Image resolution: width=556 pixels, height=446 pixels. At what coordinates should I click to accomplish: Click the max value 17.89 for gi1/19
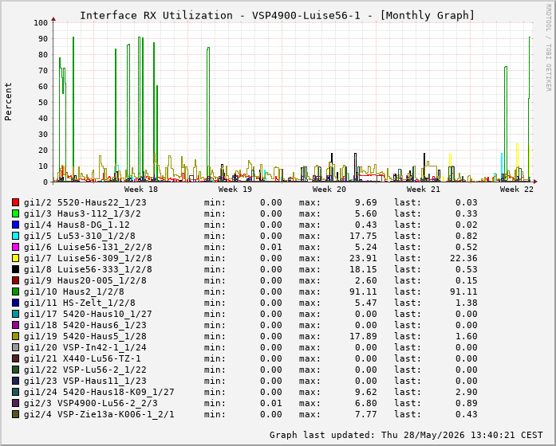tap(363, 336)
